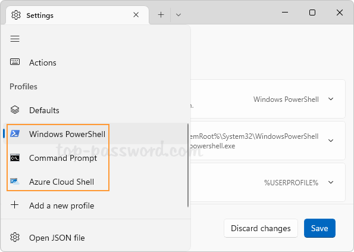Open a new tab with the plus button

coord(161,15)
